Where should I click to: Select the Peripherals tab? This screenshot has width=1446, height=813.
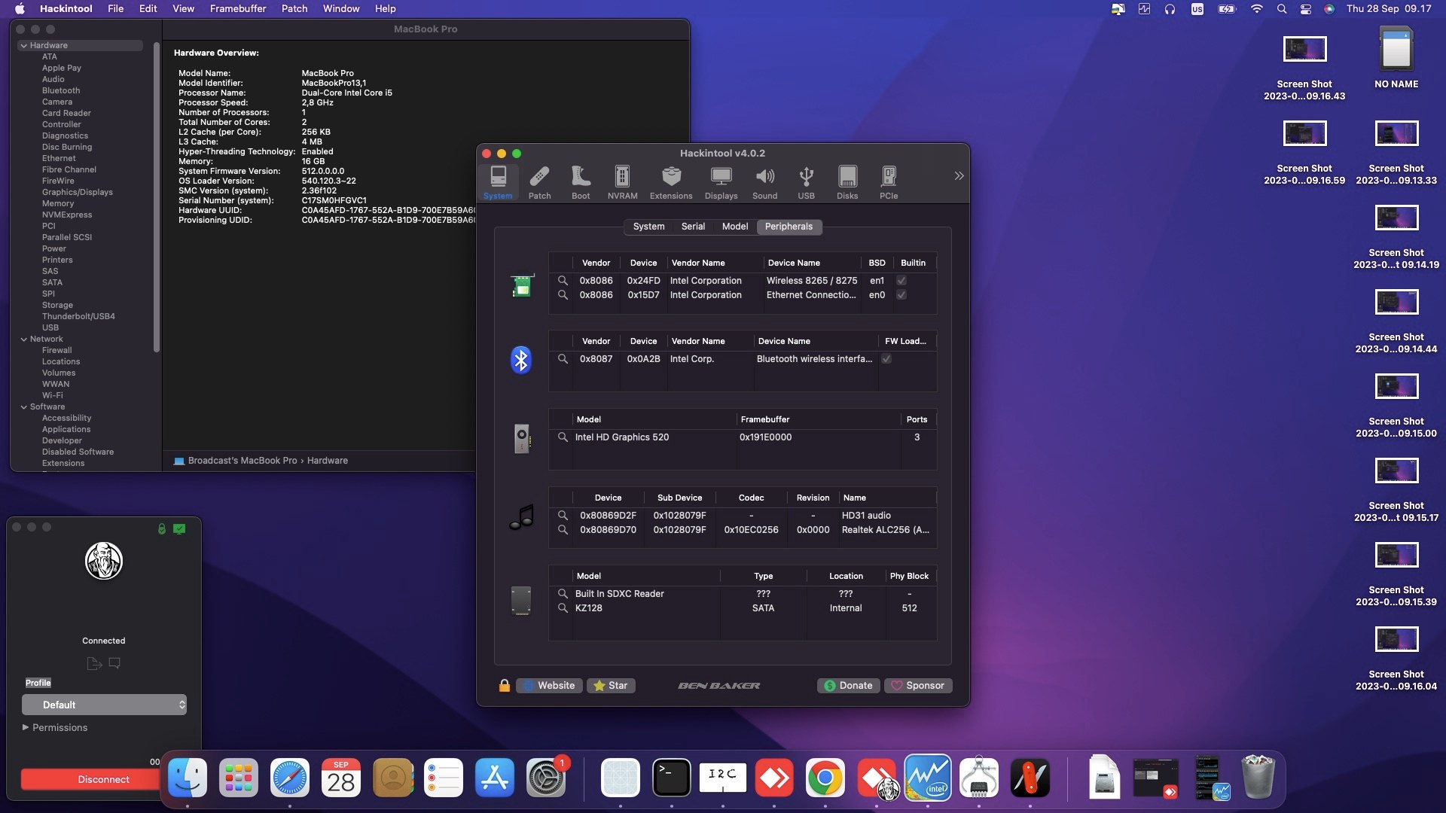(789, 227)
